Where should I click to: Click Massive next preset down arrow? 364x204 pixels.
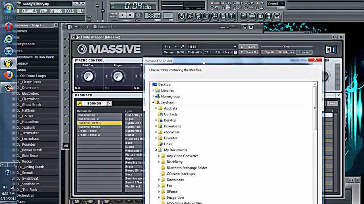(x=241, y=52)
